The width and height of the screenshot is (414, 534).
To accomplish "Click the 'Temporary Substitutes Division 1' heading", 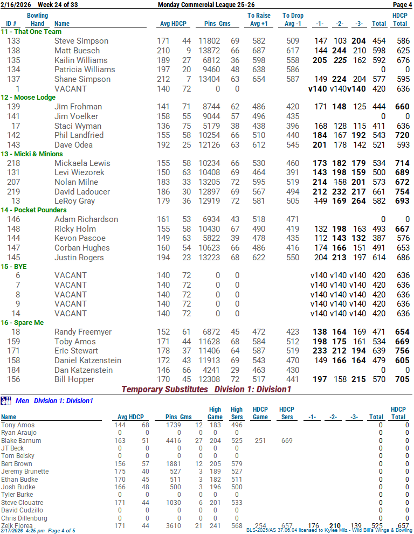I will click(x=206, y=389).
